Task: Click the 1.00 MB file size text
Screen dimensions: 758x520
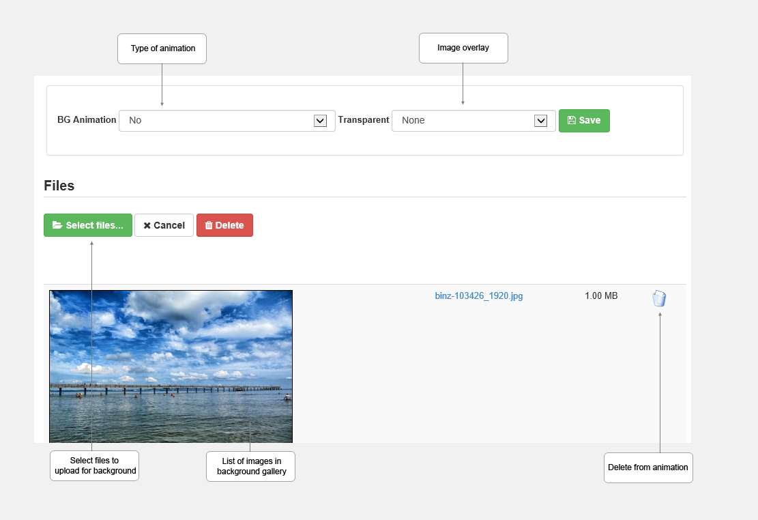Action: click(x=601, y=295)
